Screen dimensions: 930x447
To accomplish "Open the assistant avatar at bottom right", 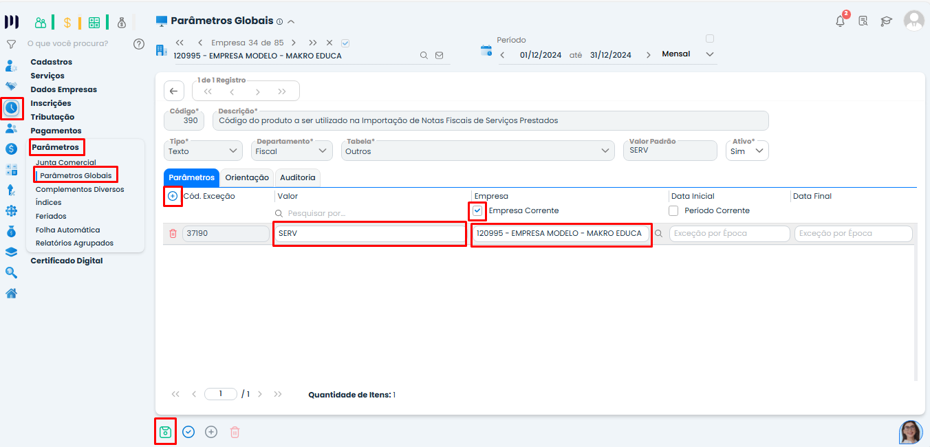I will [911, 432].
